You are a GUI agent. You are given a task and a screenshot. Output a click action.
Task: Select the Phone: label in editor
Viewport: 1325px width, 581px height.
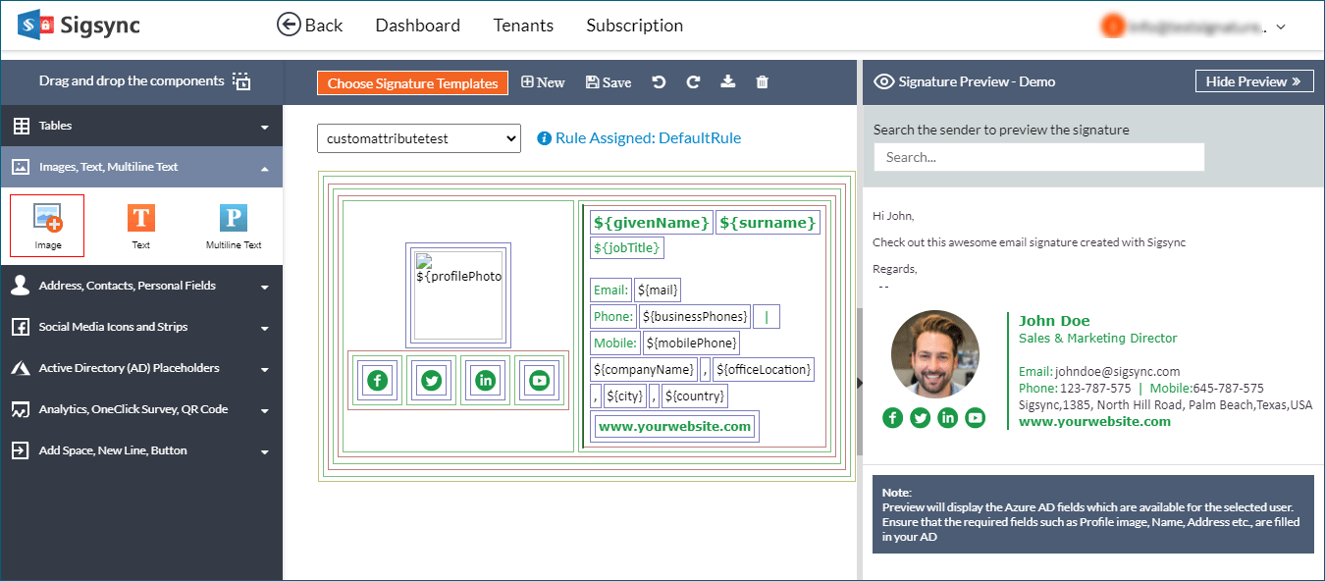pyautogui.click(x=613, y=316)
